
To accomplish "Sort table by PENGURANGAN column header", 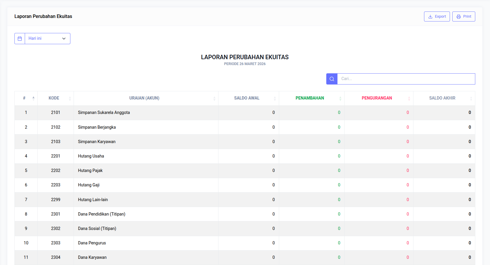I will pyautogui.click(x=377, y=98).
